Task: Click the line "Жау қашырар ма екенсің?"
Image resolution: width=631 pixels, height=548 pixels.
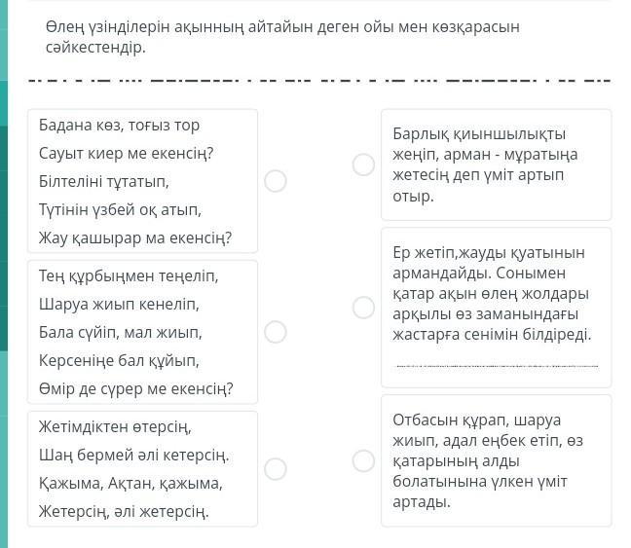Action: point(134,238)
